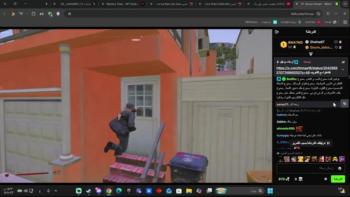Show hidden system tray icons chevron
Image resolution: width=350 pixels, height=197 pixels.
point(56,191)
